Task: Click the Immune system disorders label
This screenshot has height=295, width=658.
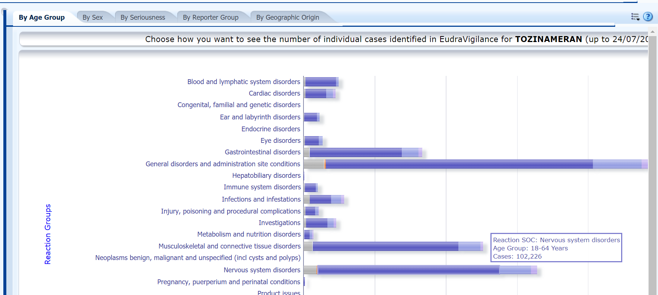Action: tap(262, 187)
